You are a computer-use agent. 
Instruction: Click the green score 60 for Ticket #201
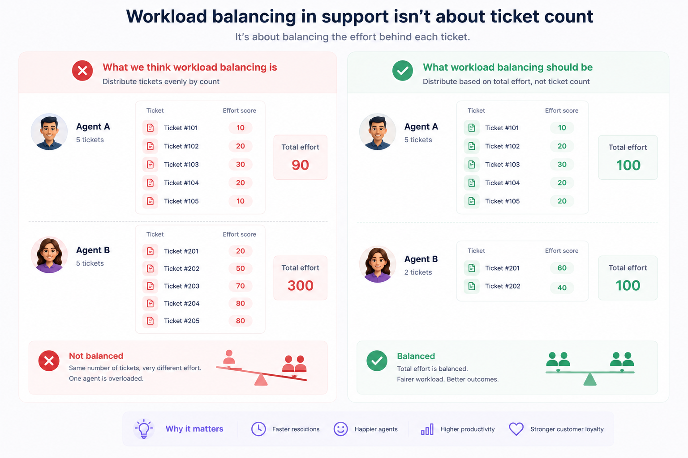pyautogui.click(x=562, y=268)
